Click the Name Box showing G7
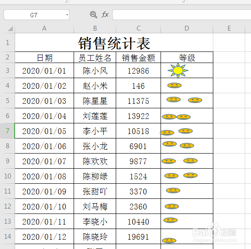 [36, 15]
